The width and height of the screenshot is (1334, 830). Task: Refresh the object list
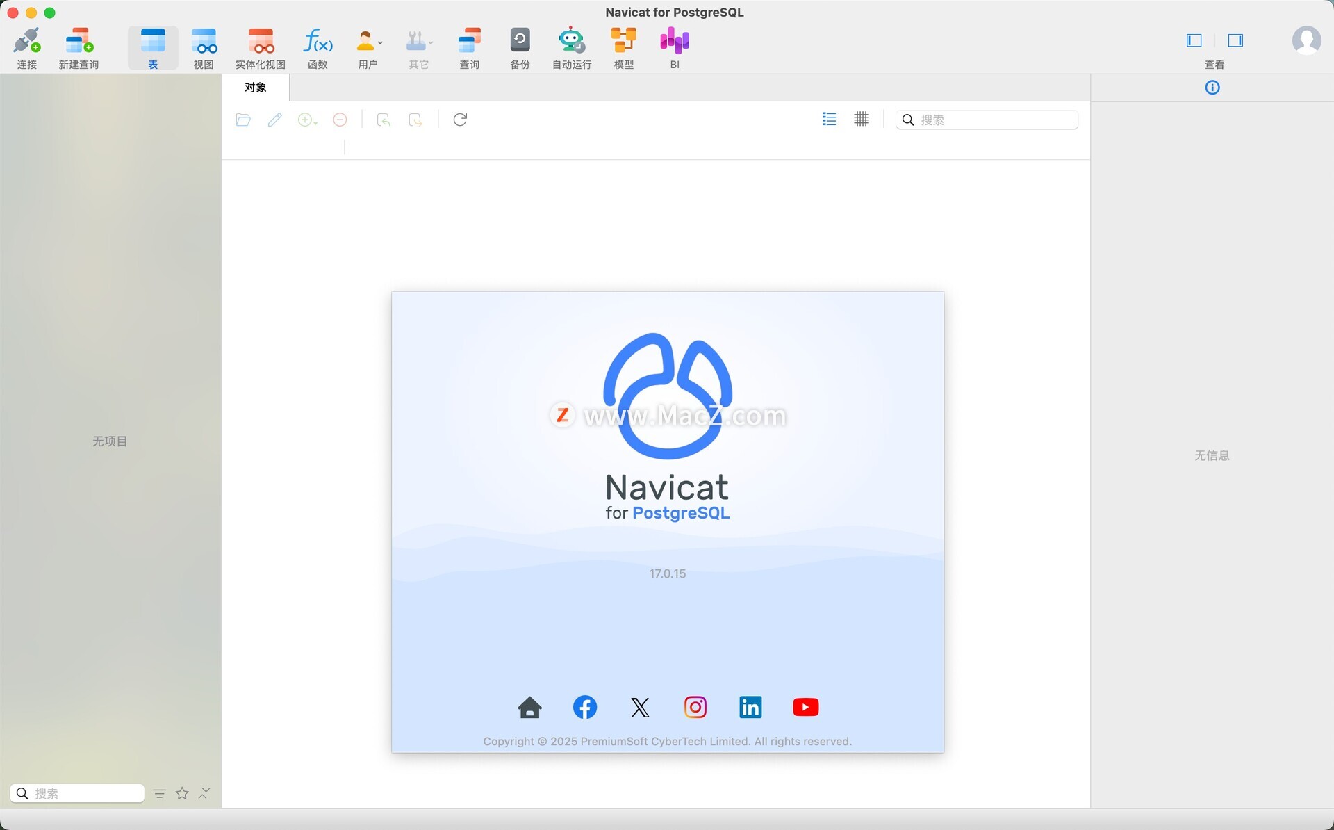(x=460, y=120)
